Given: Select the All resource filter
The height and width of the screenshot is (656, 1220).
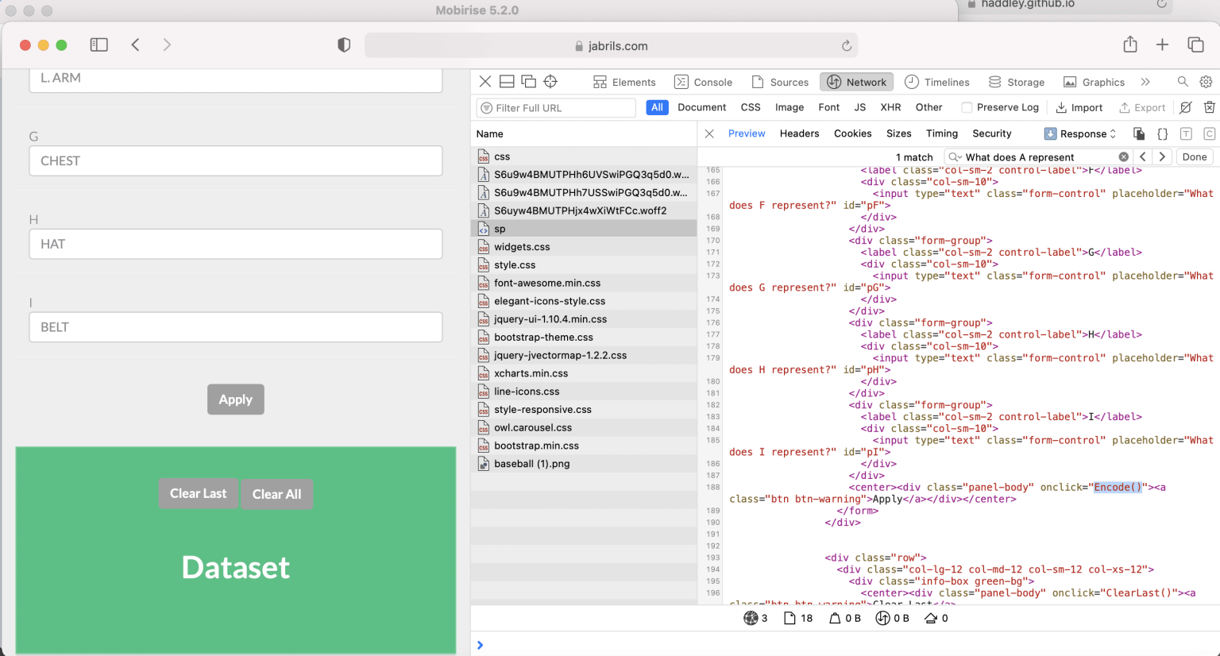Looking at the screenshot, I should coord(657,107).
